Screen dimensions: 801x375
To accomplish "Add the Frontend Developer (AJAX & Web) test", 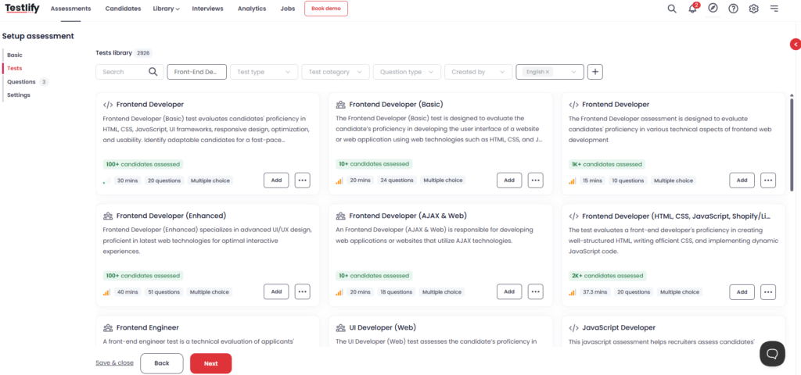I will pos(509,292).
